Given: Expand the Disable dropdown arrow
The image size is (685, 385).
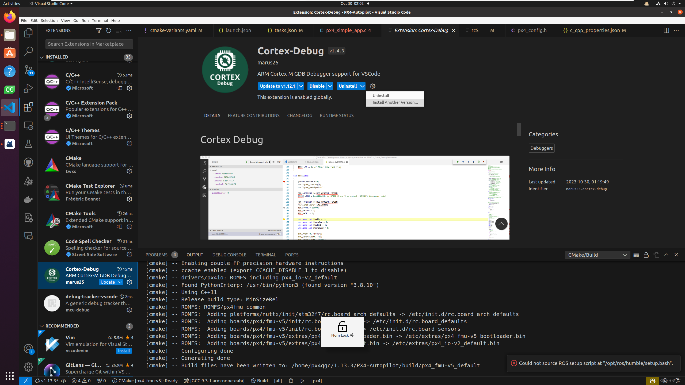Looking at the screenshot, I should (x=330, y=86).
